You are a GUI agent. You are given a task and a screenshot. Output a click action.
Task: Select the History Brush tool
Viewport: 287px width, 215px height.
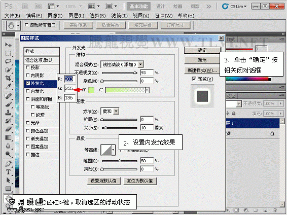point(8,121)
